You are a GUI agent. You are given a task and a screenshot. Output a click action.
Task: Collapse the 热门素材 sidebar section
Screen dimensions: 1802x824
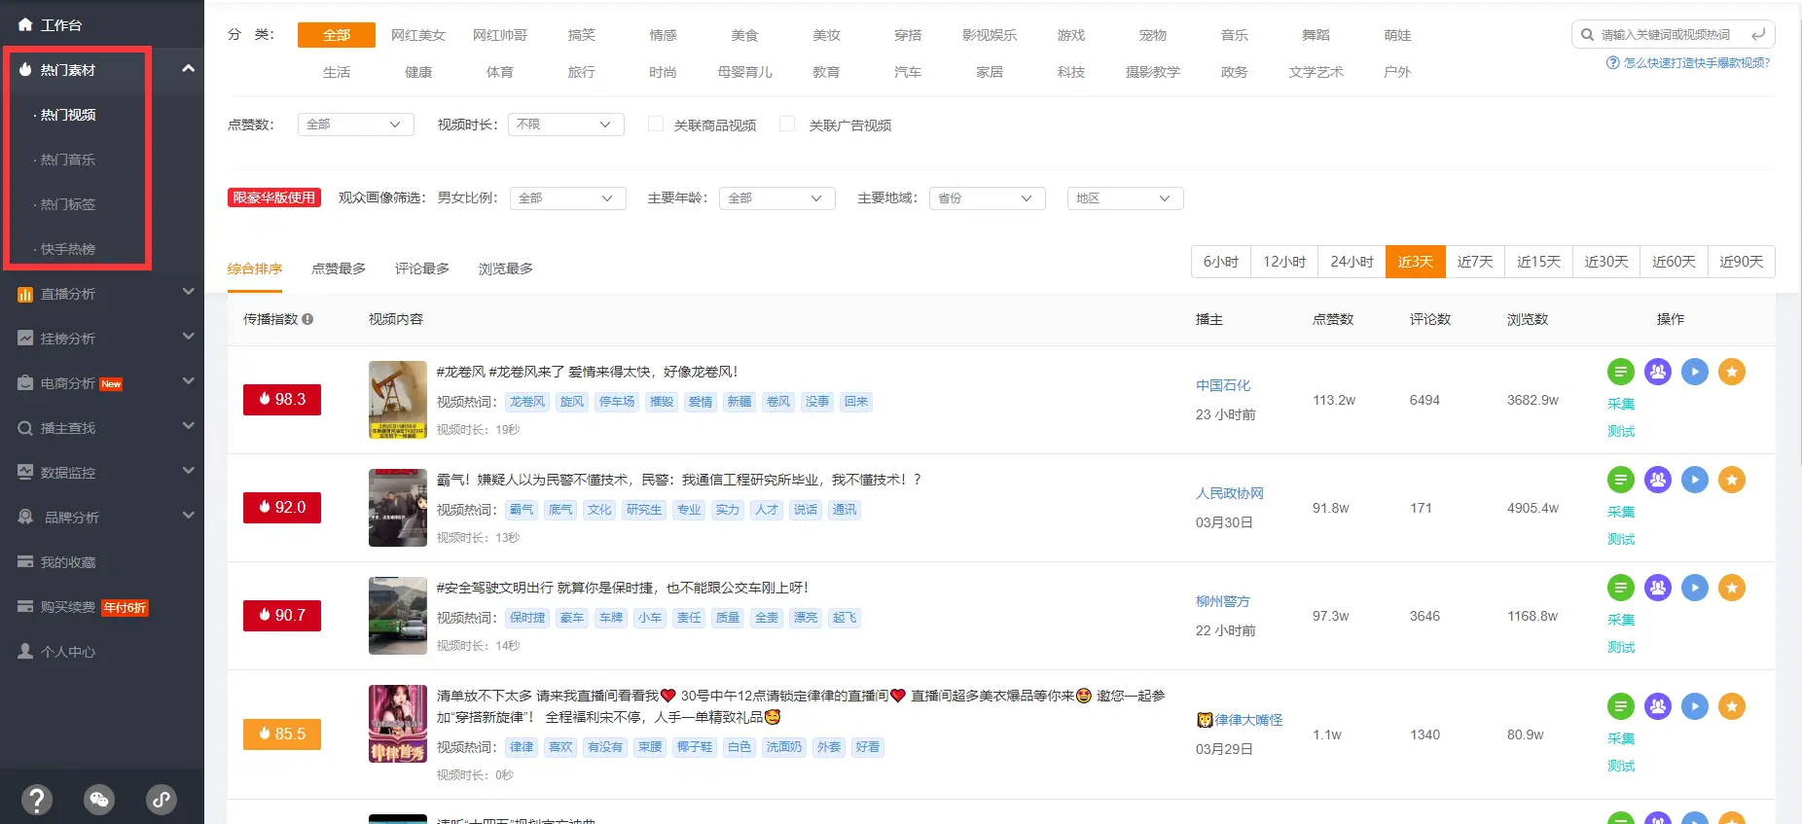click(188, 69)
